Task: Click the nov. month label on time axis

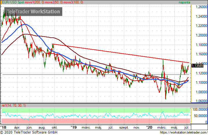Action: 137,128
